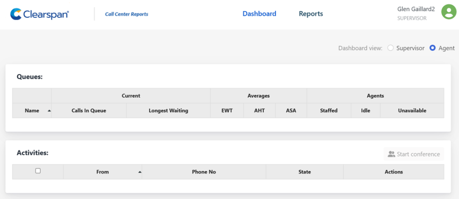Click the Clearspan logo icon
The image size is (459, 199).
pos(16,14)
